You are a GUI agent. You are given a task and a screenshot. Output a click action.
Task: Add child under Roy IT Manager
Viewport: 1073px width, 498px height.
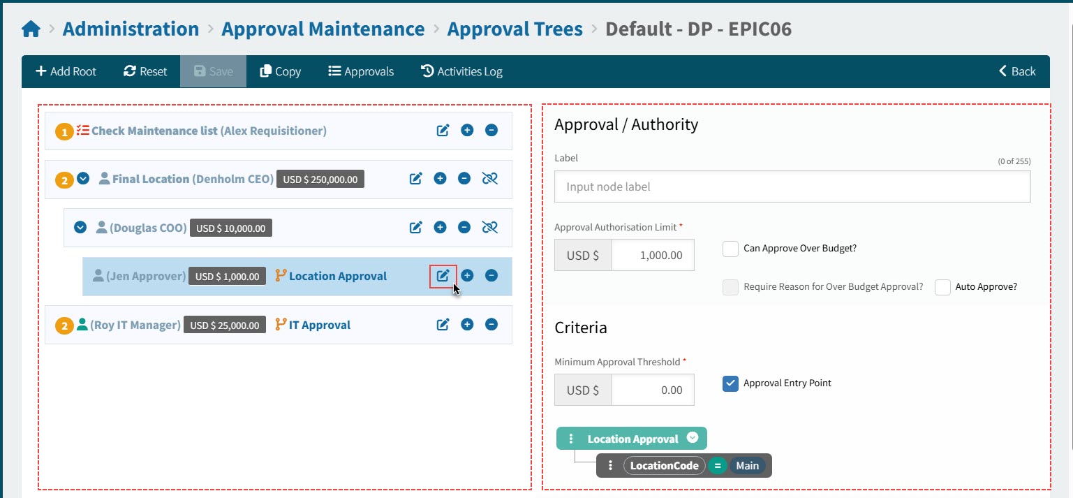tap(467, 324)
